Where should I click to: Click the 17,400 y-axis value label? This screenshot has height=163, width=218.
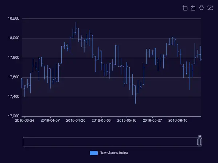[x=14, y=97]
